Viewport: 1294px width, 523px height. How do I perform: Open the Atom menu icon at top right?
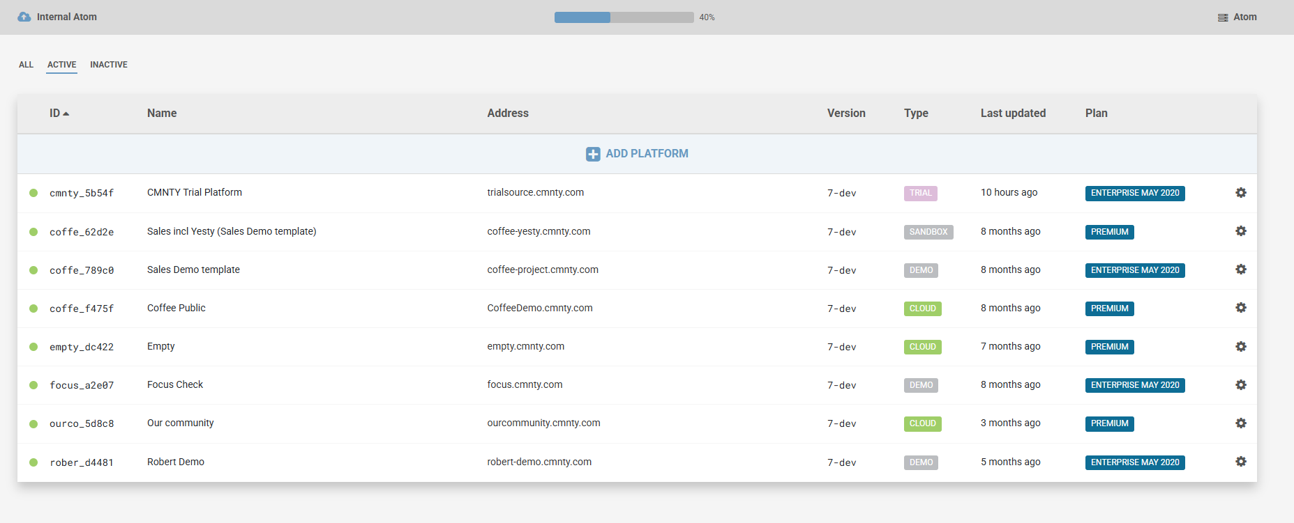(1223, 17)
